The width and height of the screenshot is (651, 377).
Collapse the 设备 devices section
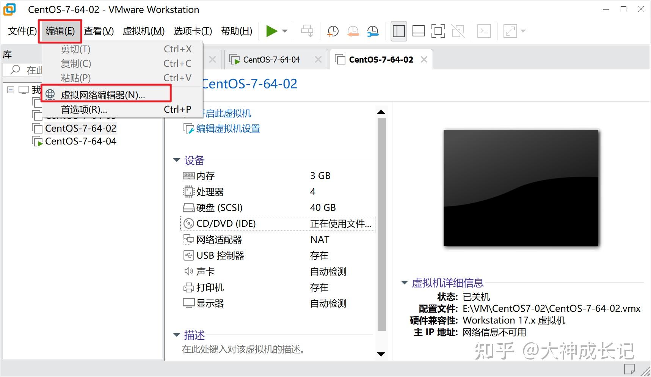(176, 160)
